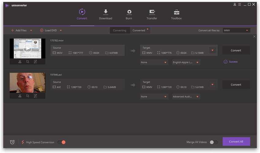Play the 175782.mov video thumbnail
Viewport: 260px width, 153px height.
pos(28,48)
